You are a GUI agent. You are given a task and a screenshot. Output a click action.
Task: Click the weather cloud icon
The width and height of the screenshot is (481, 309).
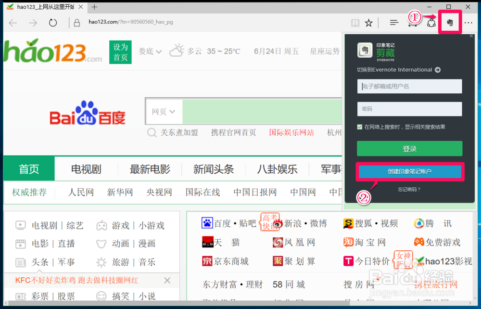pos(177,51)
